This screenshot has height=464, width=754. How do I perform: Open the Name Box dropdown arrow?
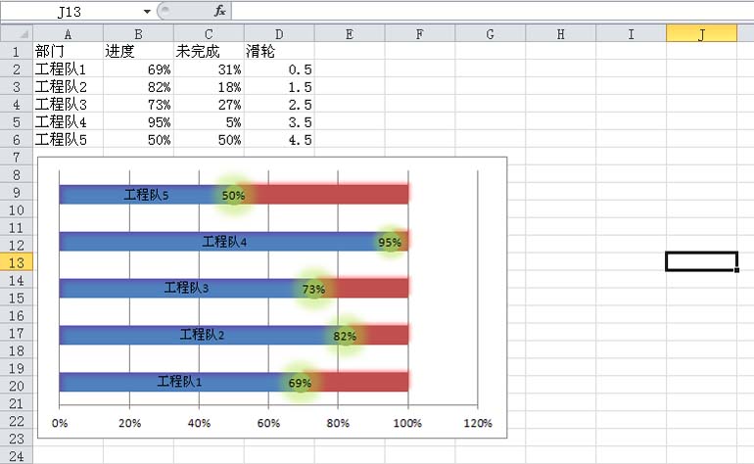(x=147, y=12)
